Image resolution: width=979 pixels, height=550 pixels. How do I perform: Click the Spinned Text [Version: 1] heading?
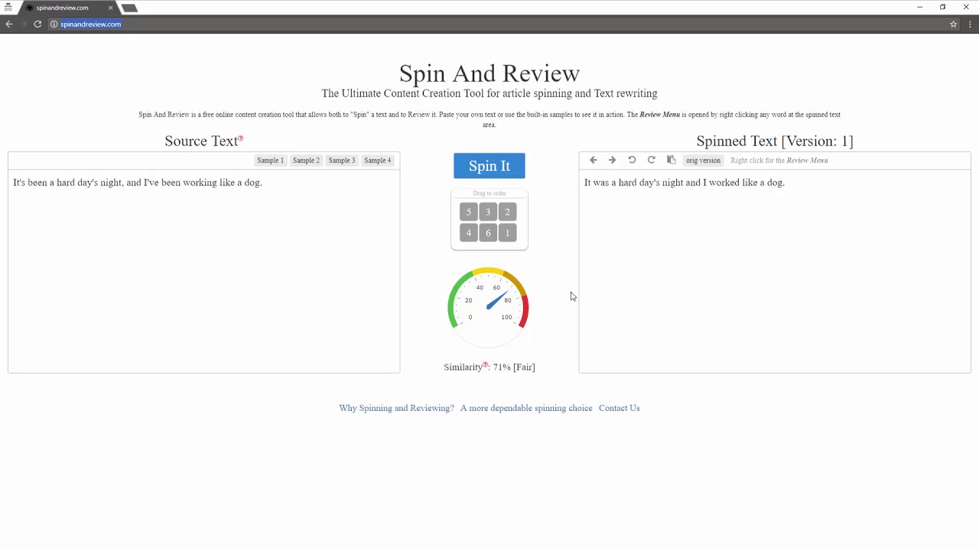[775, 141]
